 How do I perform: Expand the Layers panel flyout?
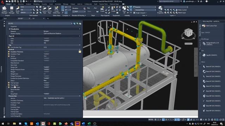click(x=173, y=15)
